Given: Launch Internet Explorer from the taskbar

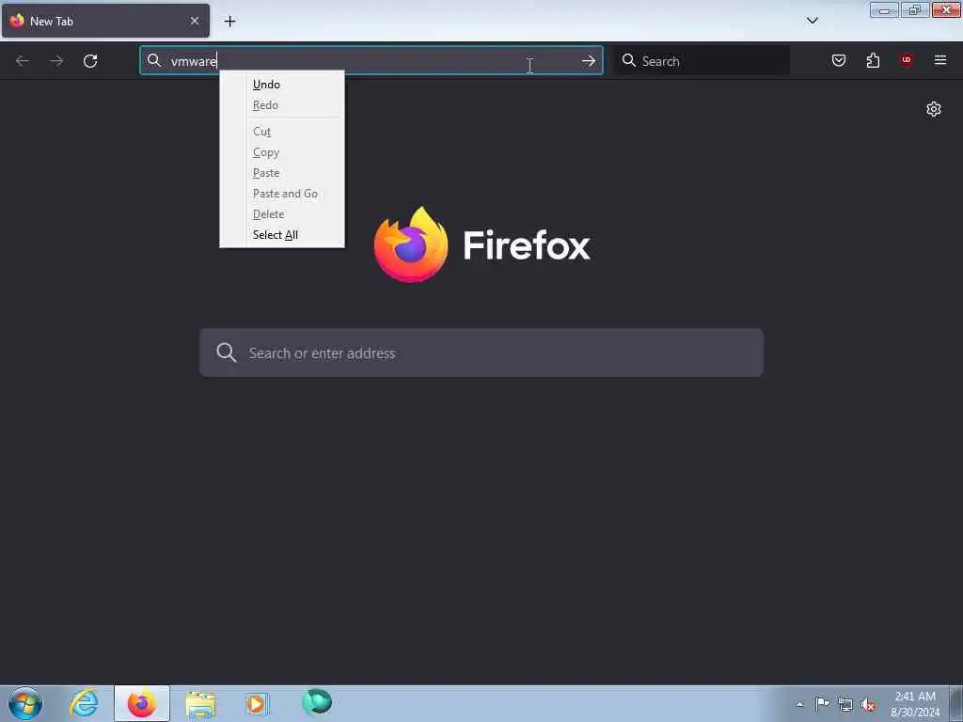Looking at the screenshot, I should click(x=84, y=703).
